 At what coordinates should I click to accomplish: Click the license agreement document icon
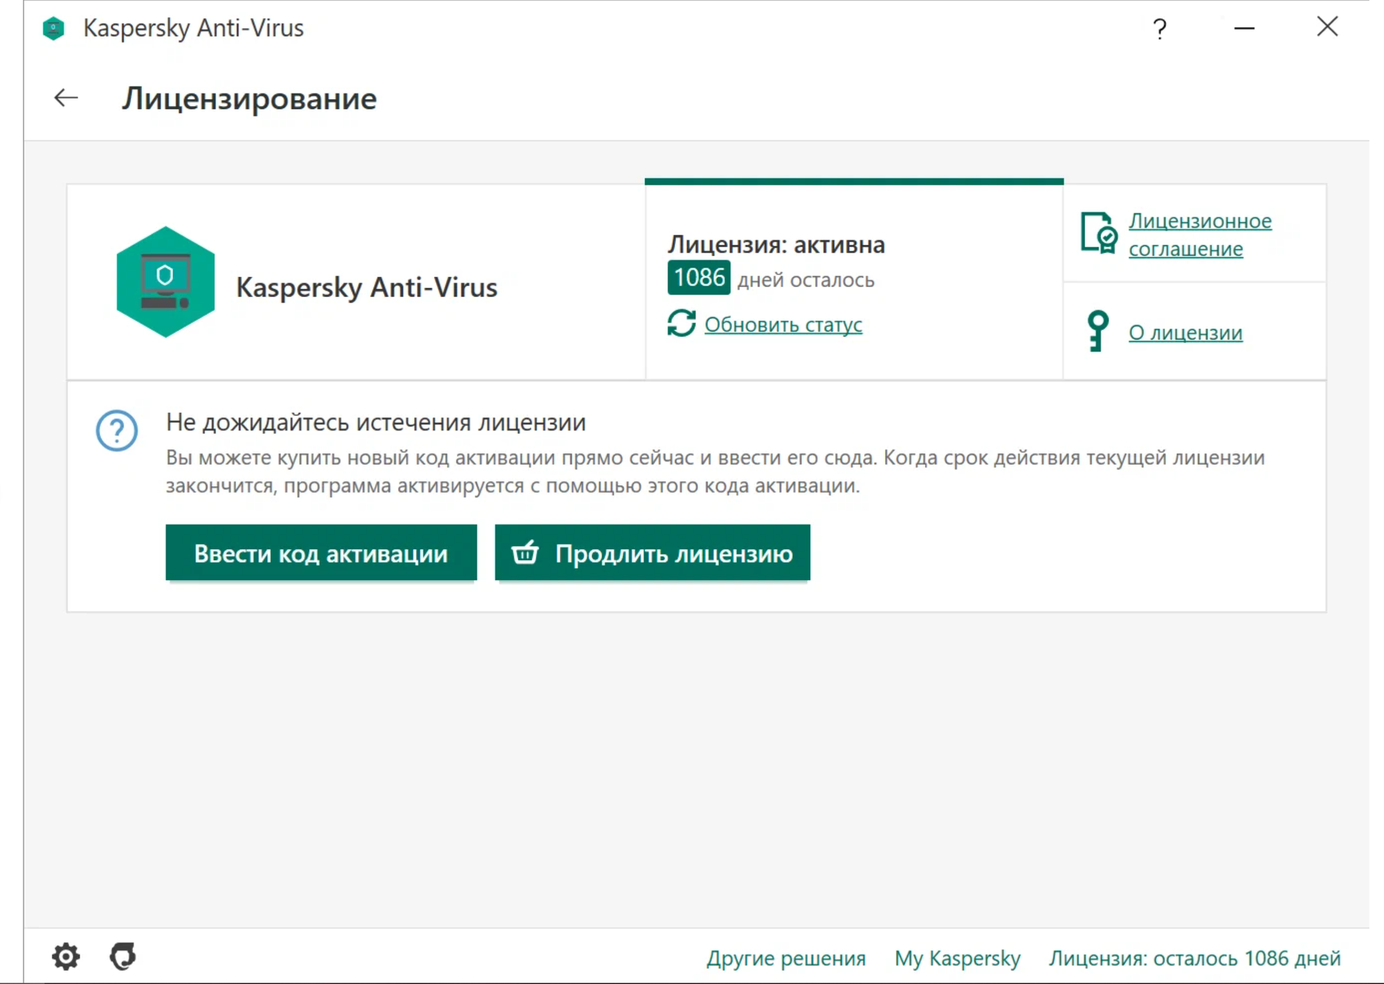1098,233
